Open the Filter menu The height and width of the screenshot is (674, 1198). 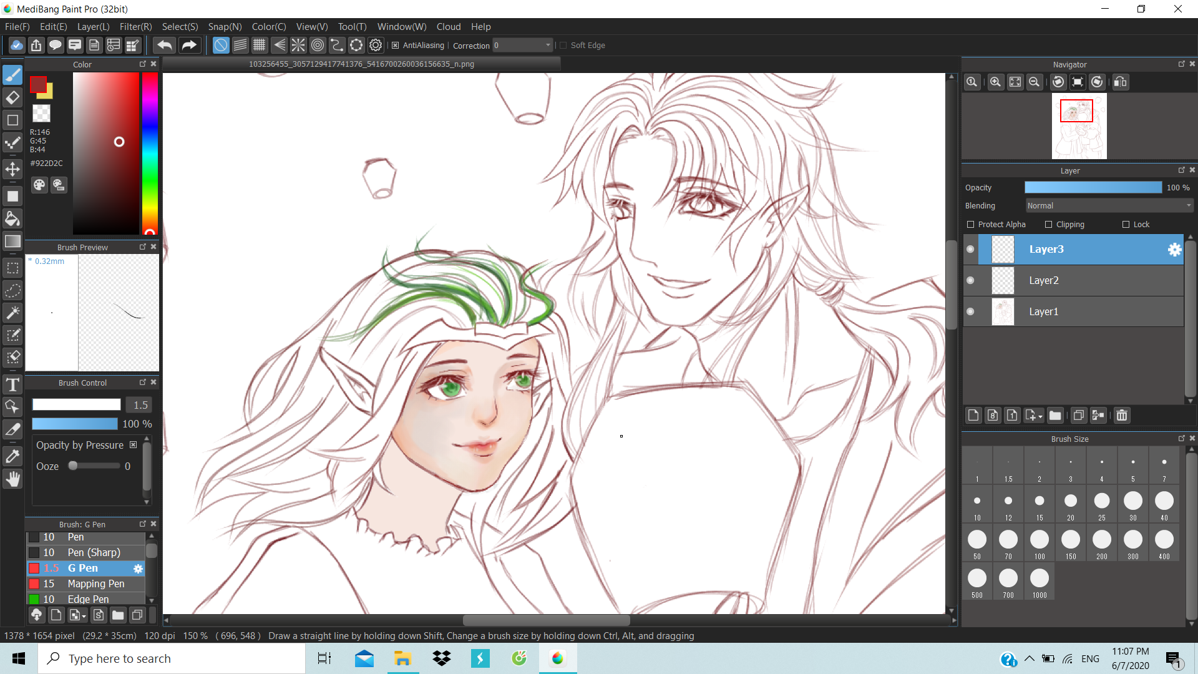pos(135,27)
